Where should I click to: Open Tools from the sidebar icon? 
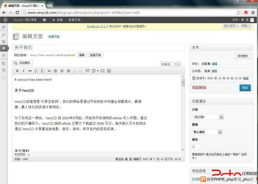coord(4,70)
